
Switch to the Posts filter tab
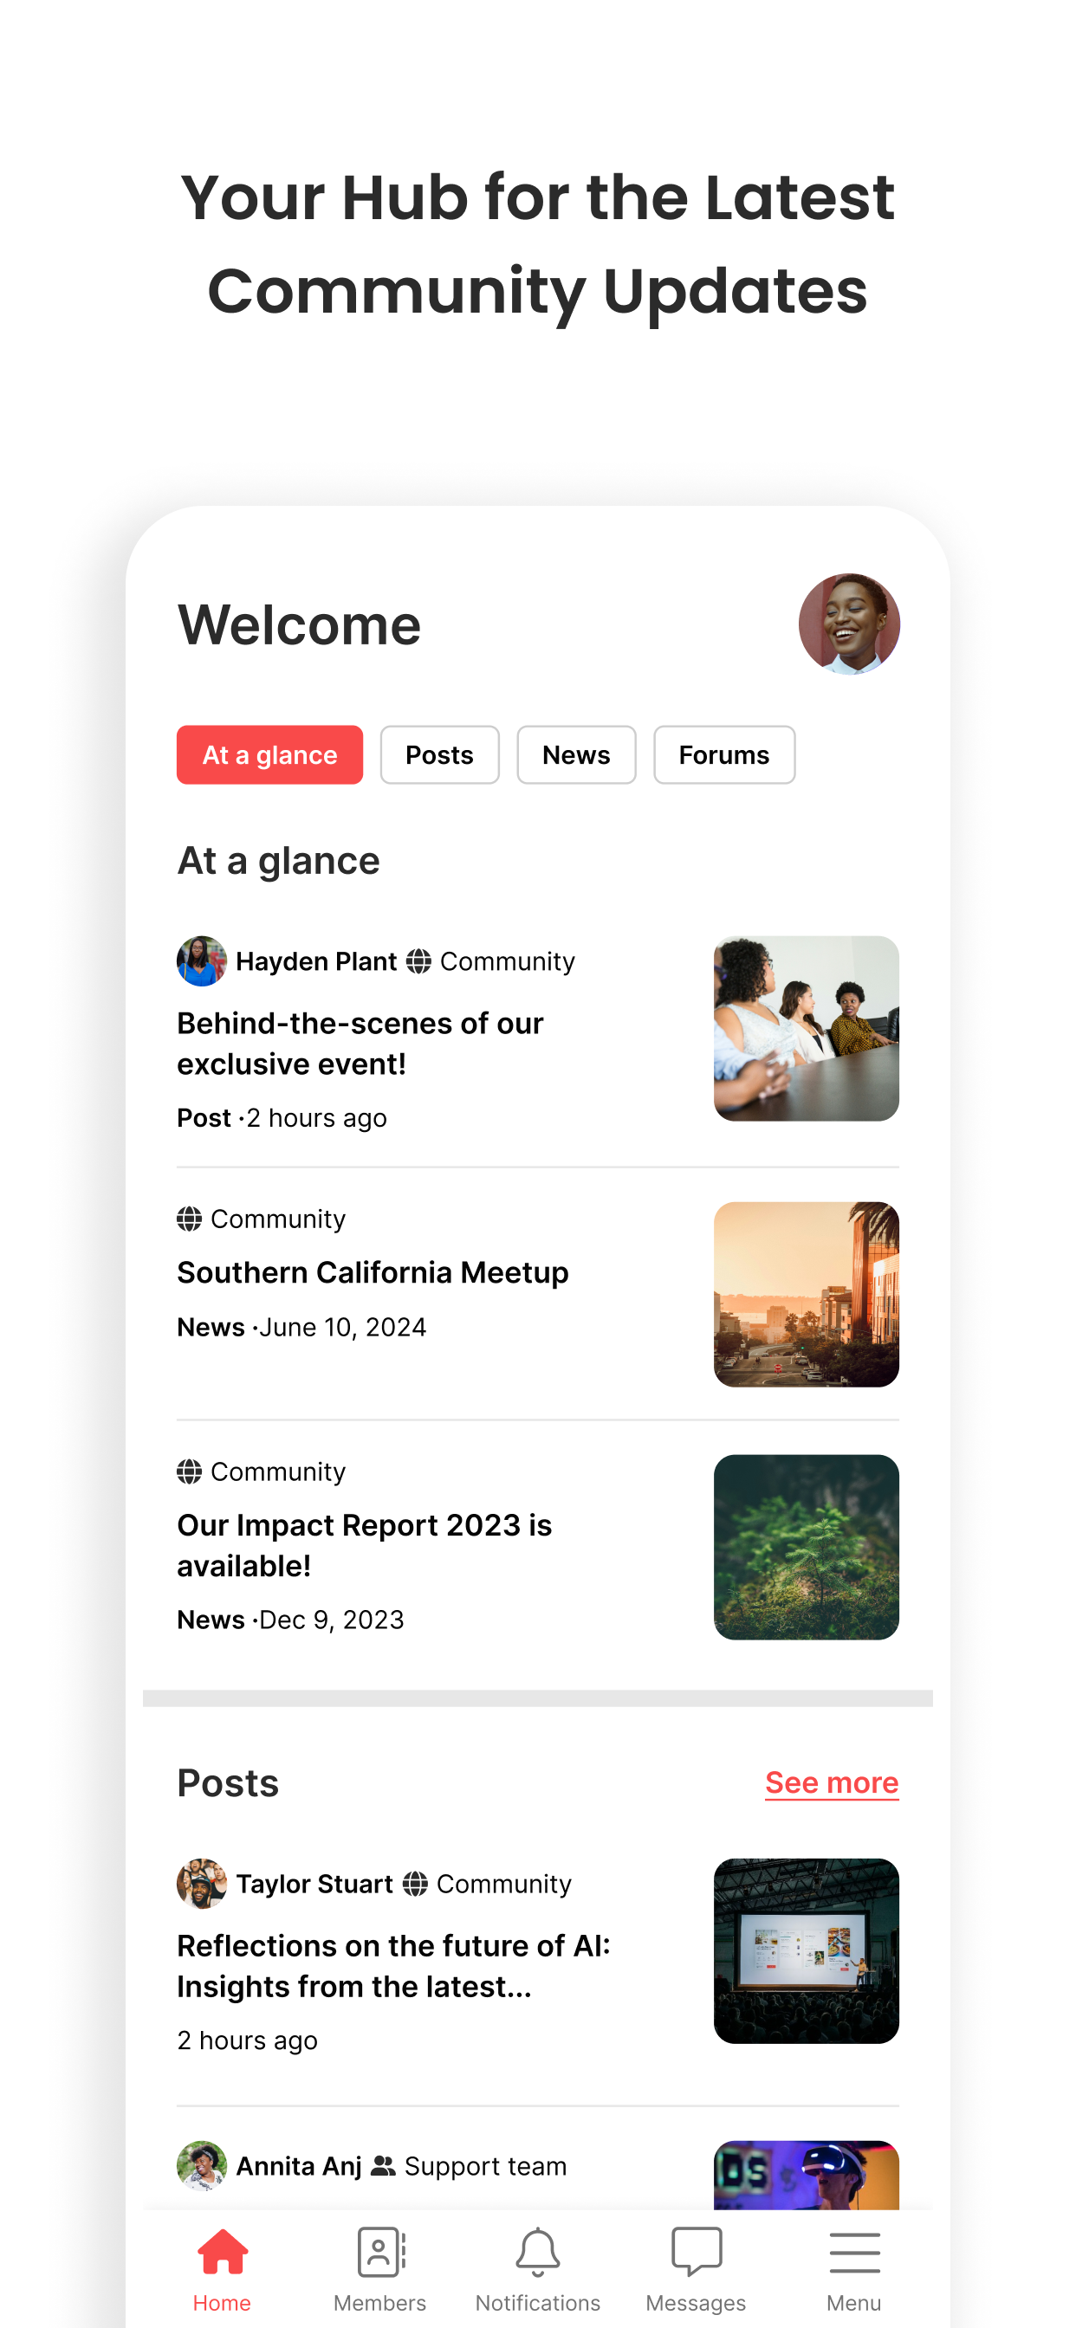[439, 754]
